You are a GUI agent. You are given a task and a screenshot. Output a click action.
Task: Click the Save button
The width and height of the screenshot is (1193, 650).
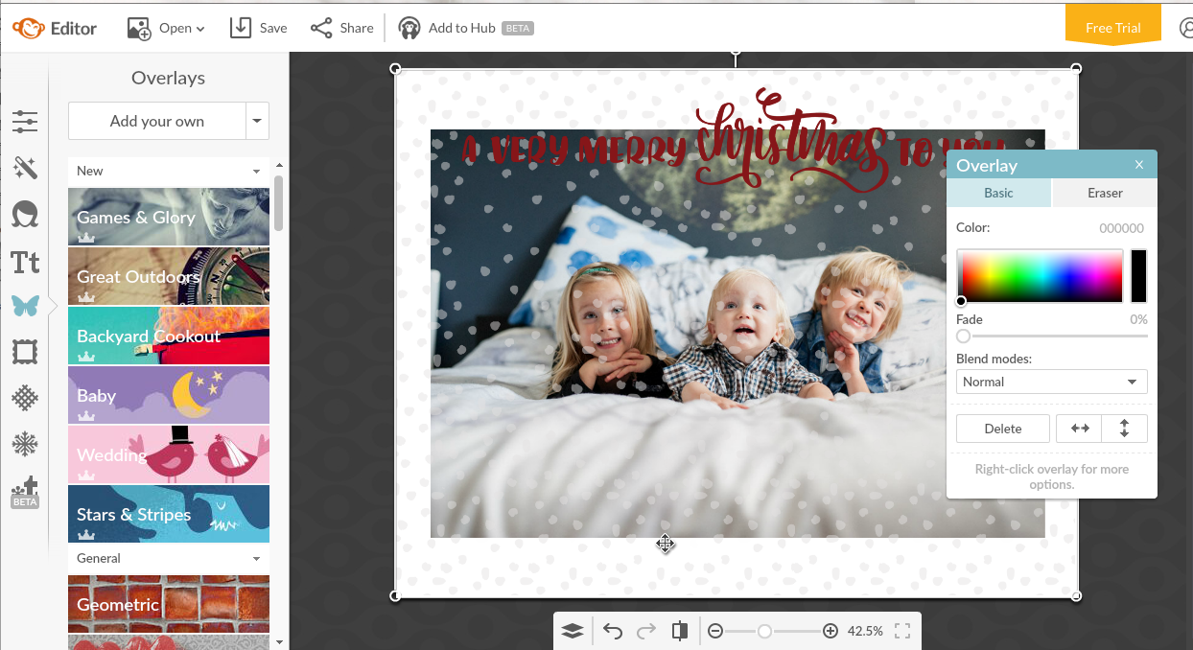[x=258, y=28]
